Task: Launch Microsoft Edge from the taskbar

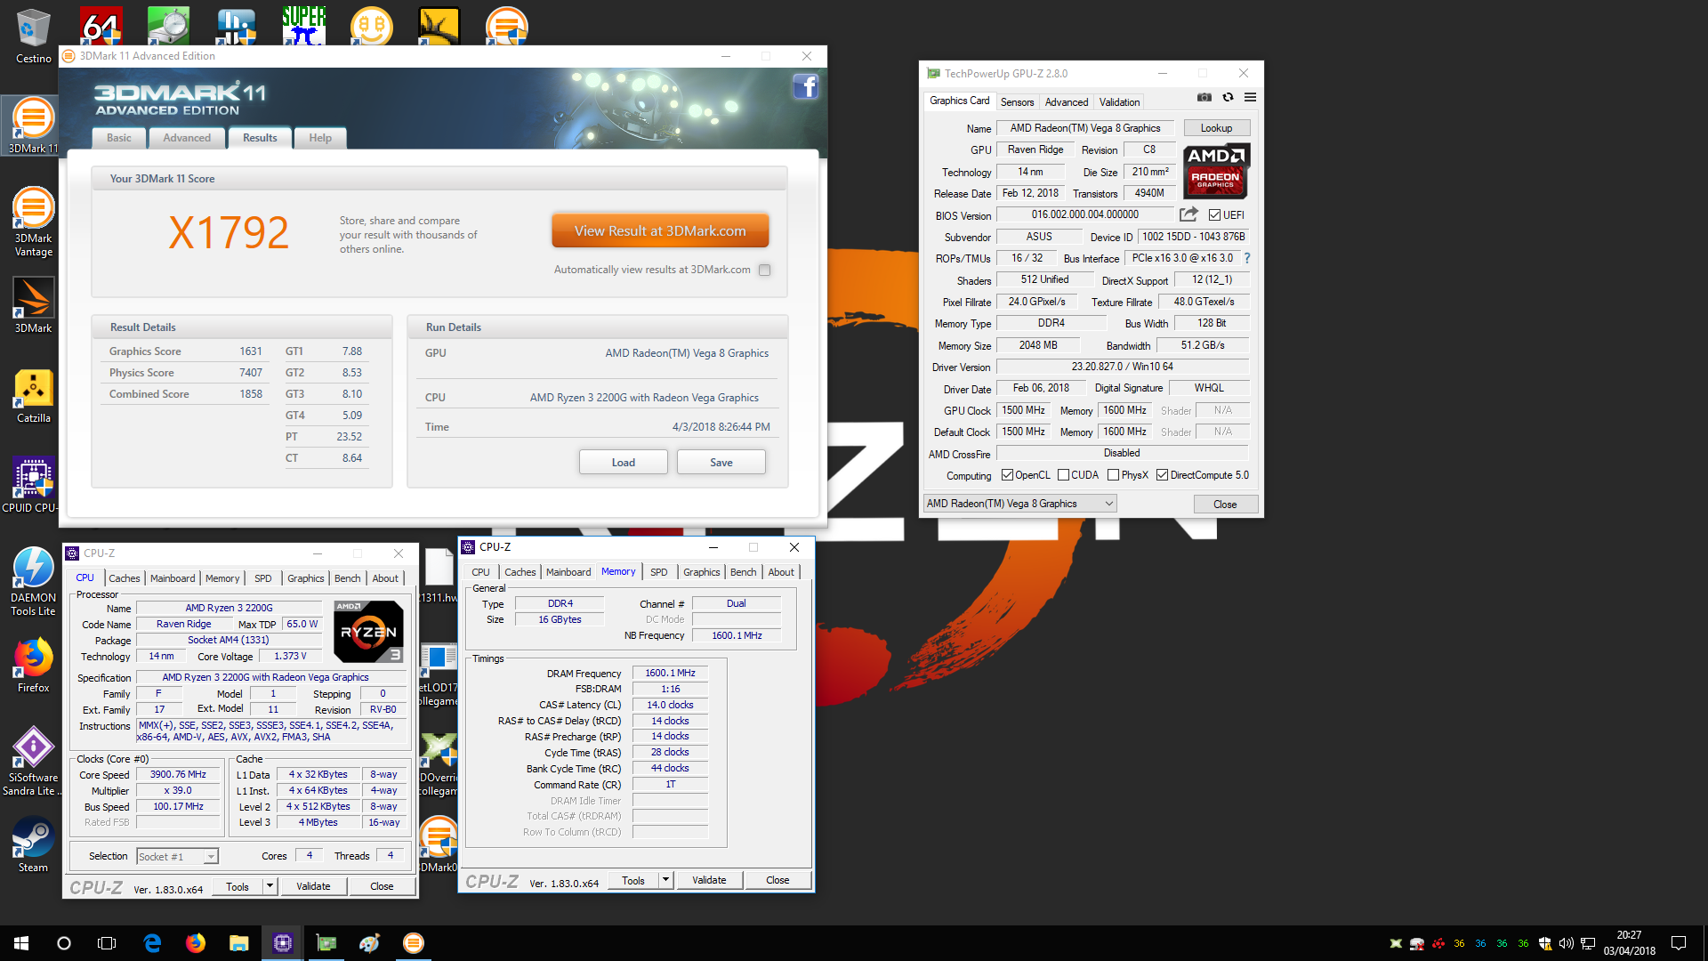Action: point(152,943)
